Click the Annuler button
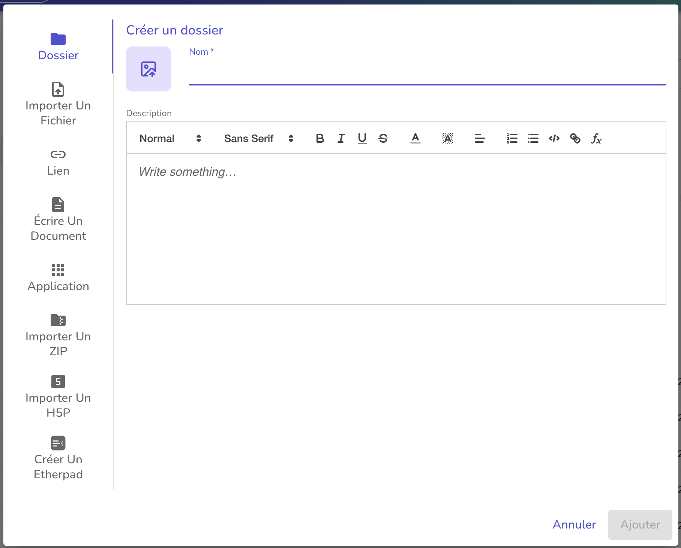This screenshot has width=681, height=548. tap(574, 524)
